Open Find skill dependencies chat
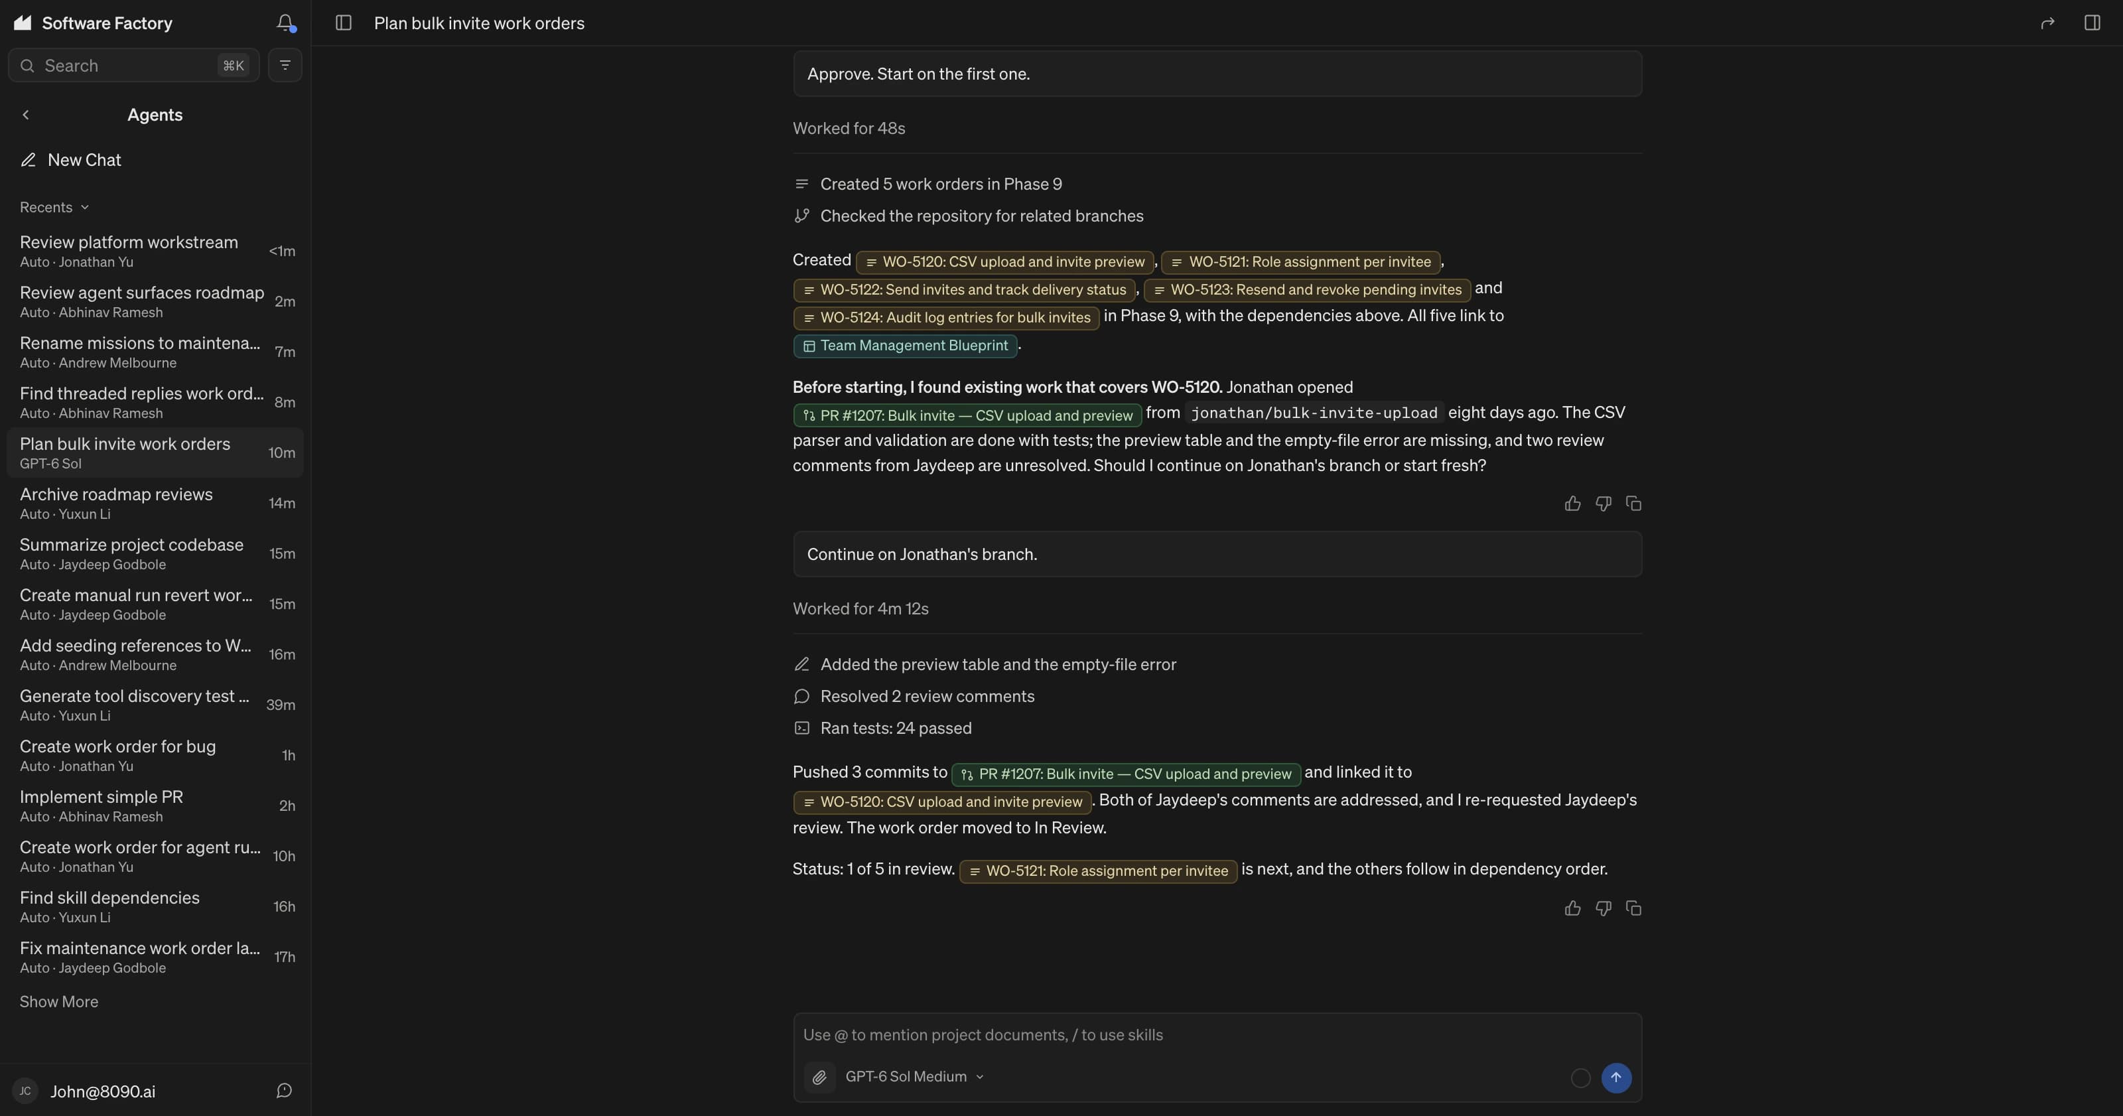 point(155,906)
